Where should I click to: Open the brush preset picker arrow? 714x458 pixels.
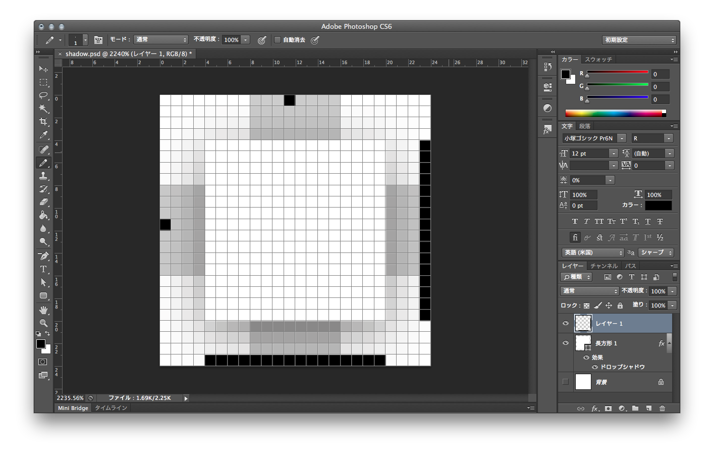(85, 40)
